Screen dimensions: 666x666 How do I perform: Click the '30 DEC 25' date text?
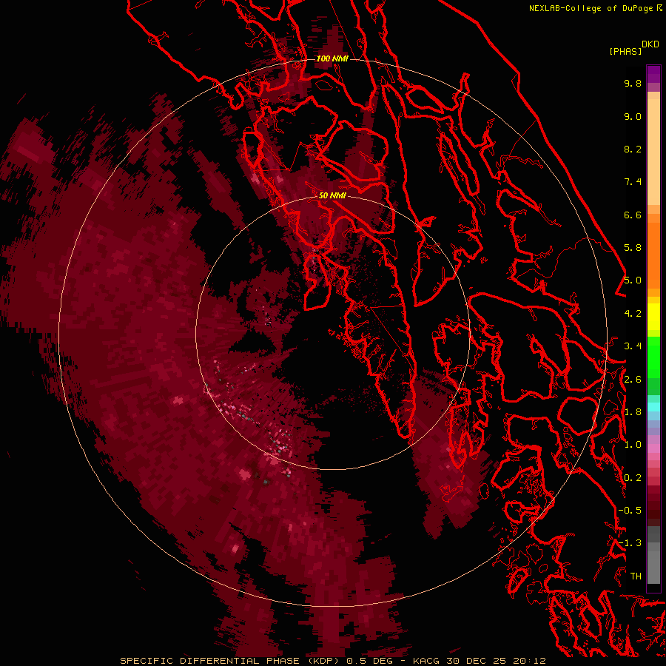click(475, 661)
